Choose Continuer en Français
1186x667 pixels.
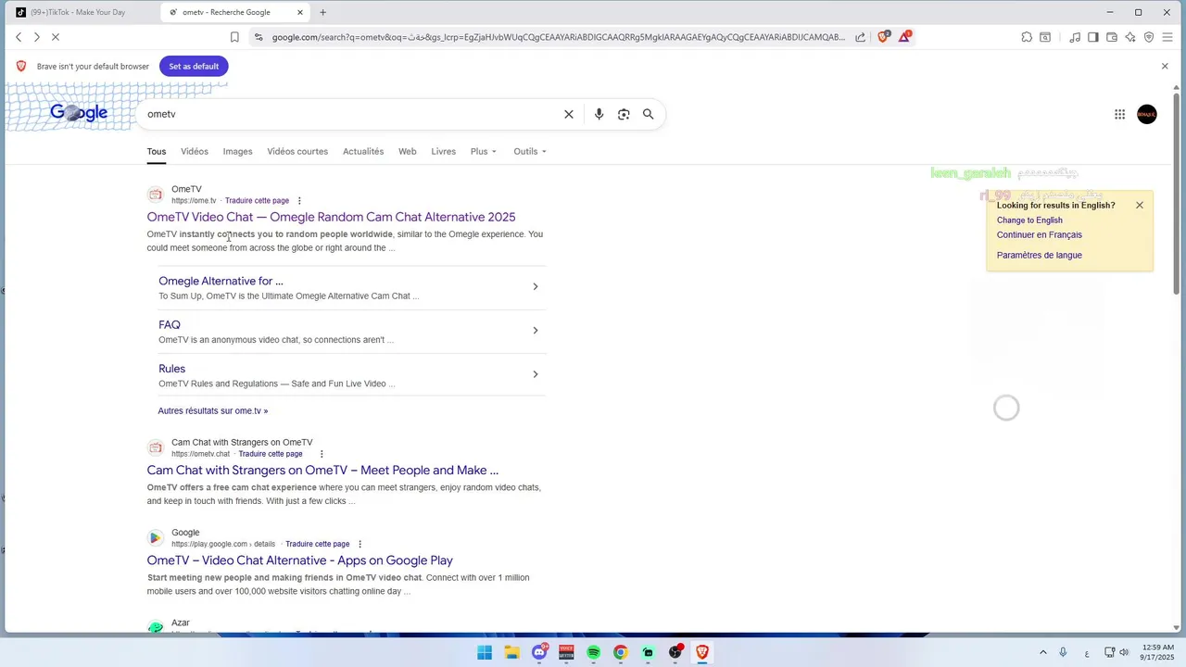(x=1040, y=235)
